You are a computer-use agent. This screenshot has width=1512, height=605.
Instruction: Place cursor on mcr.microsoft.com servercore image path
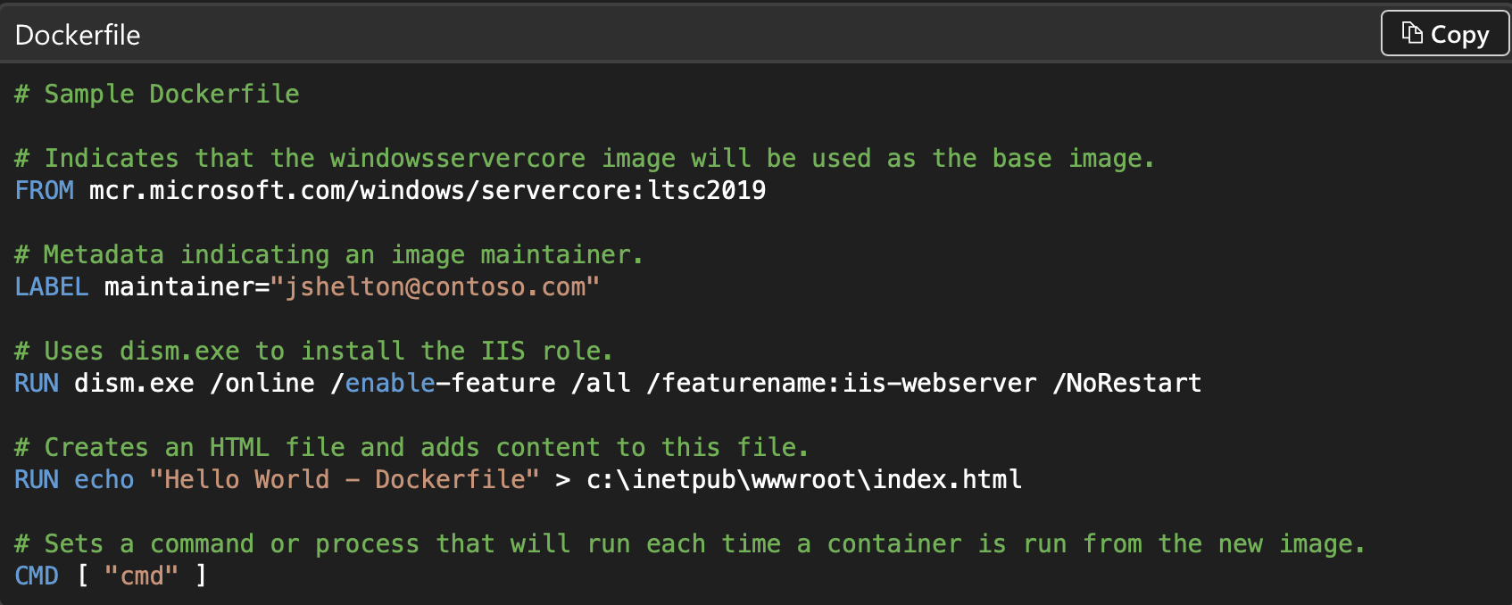coord(427,190)
